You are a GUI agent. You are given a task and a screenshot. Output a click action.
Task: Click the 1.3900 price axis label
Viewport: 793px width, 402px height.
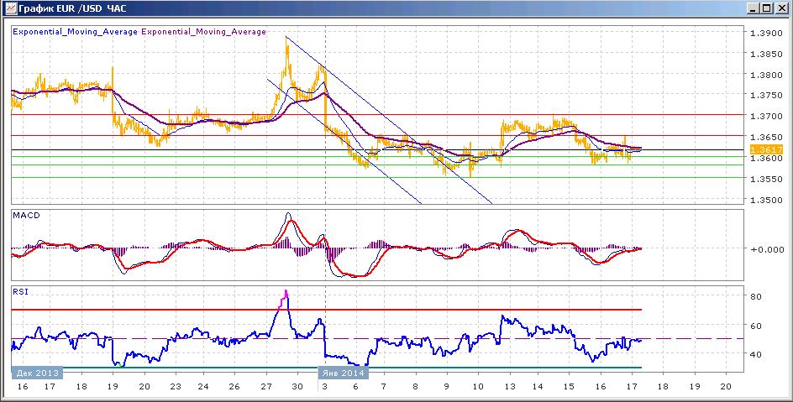tap(767, 33)
